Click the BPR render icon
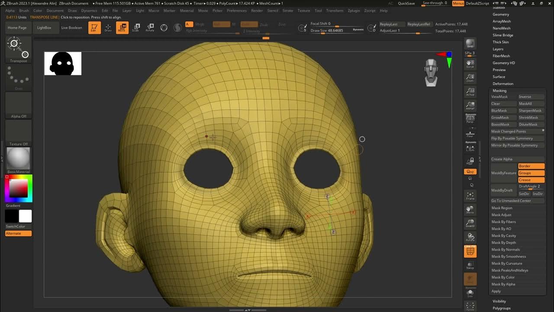This screenshot has height=312, width=554. tap(470, 44)
